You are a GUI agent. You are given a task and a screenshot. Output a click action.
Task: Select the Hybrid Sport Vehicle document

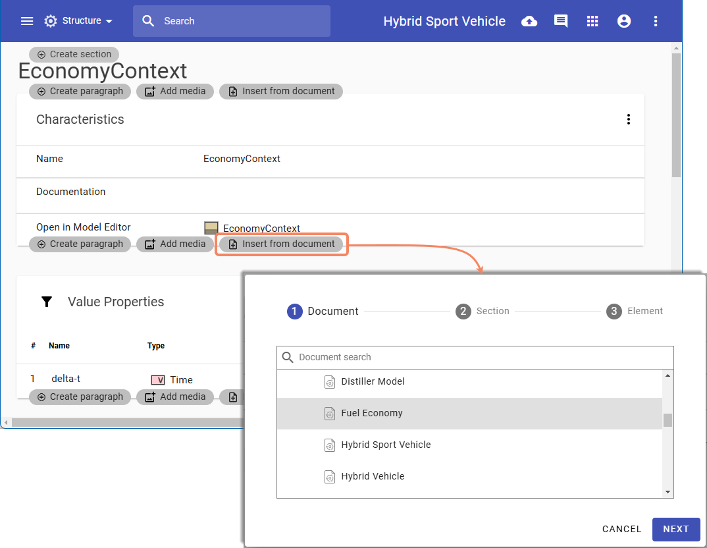pyautogui.click(x=385, y=445)
